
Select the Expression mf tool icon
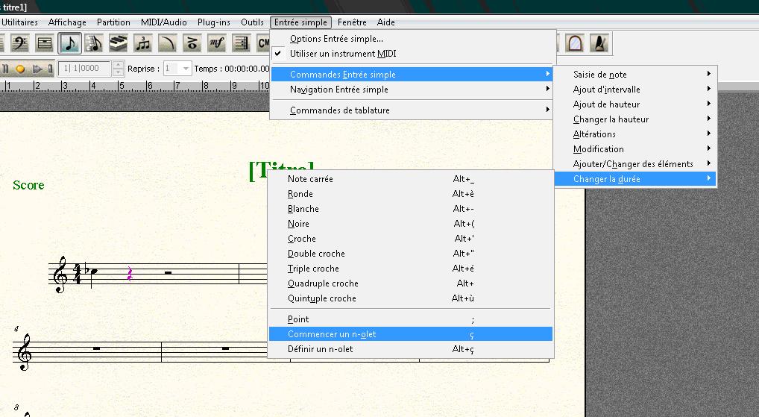216,43
